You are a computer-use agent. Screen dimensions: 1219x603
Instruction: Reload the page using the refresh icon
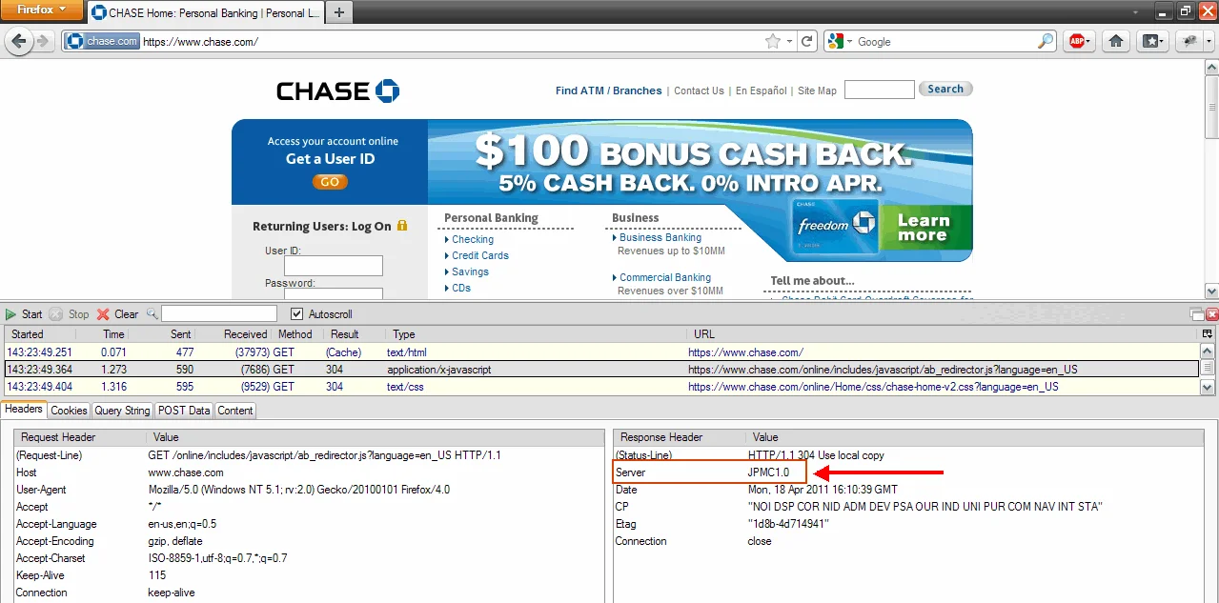pos(807,41)
